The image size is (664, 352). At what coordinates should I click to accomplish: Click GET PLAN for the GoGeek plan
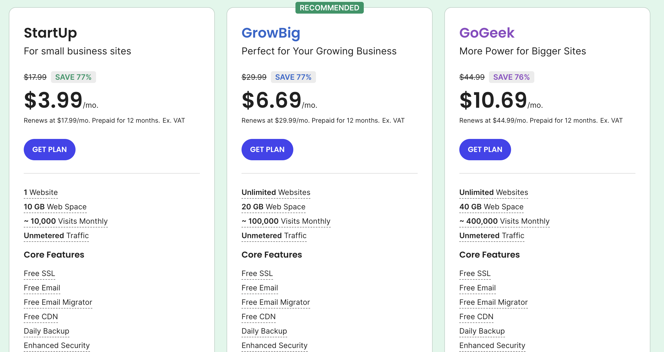pos(485,150)
